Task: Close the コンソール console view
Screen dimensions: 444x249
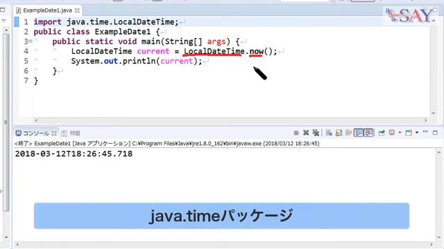Action: tap(54, 133)
